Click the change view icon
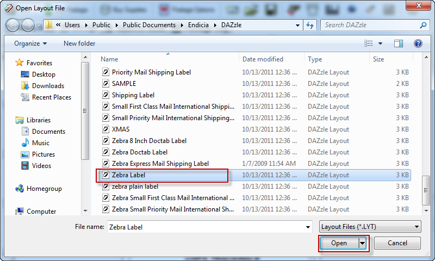 coord(369,43)
